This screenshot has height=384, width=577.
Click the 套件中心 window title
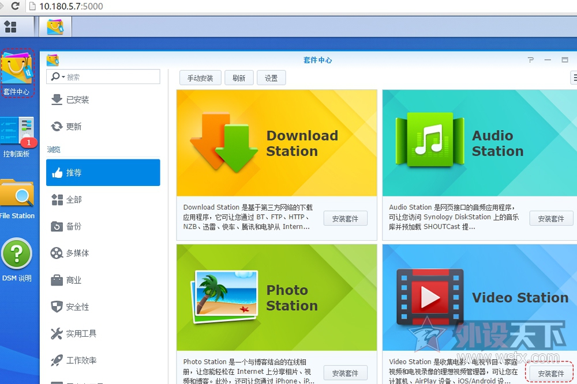(317, 60)
